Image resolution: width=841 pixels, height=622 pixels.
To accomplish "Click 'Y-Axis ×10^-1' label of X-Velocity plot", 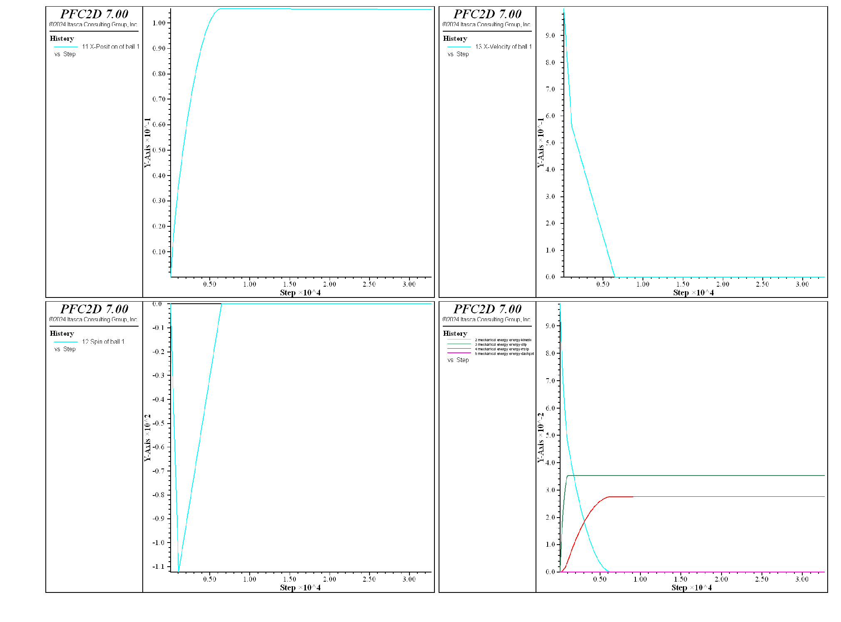I will (x=541, y=143).
